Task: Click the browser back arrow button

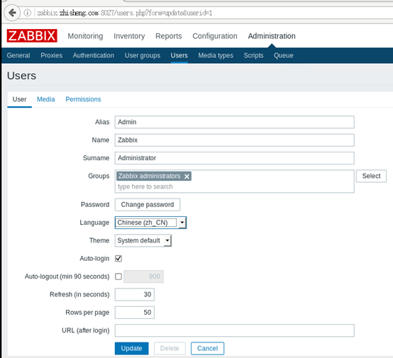Action: pos(12,13)
